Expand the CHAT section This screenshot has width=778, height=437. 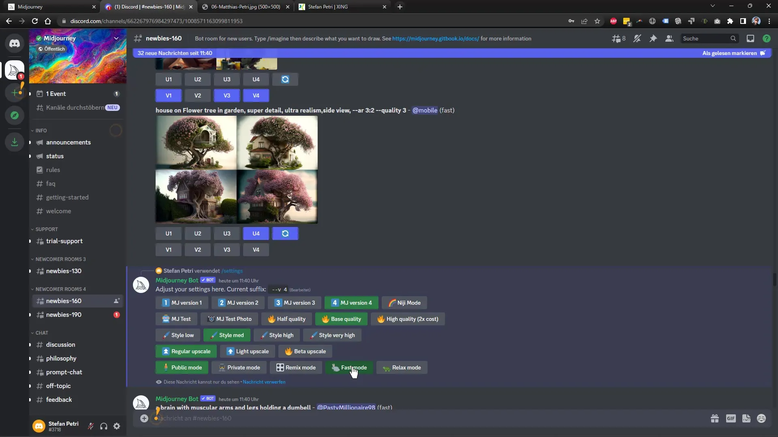coord(42,333)
